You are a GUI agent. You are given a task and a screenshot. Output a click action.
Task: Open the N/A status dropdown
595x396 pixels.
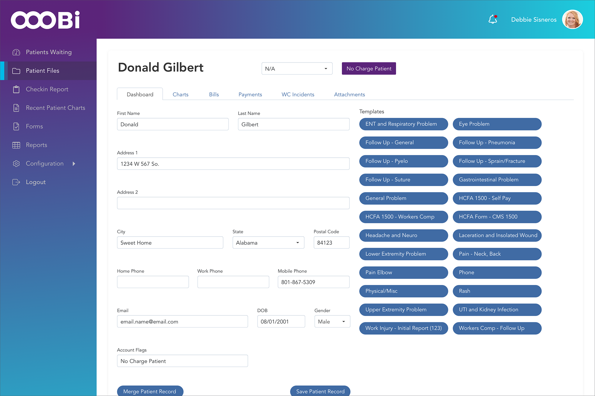tap(297, 69)
